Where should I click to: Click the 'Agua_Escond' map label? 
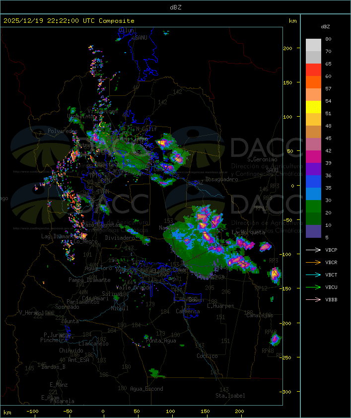tap(146, 389)
